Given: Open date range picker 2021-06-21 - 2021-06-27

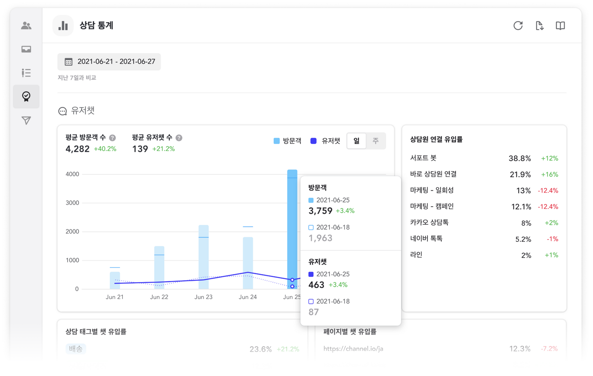Looking at the screenshot, I should [109, 62].
